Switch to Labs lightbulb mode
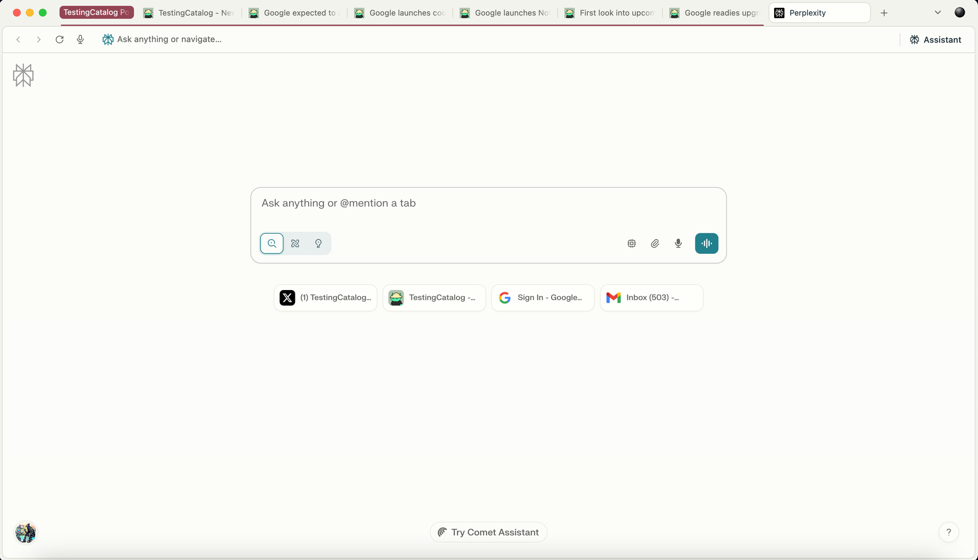 [x=318, y=244]
